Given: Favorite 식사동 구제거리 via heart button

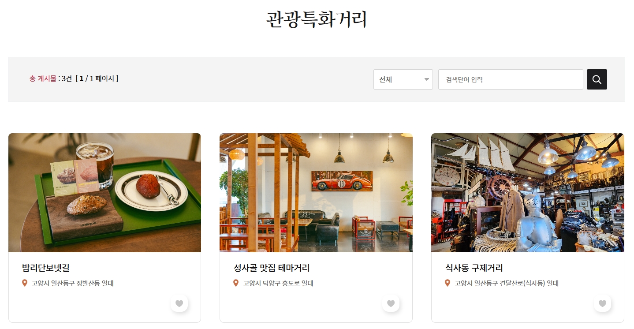Looking at the screenshot, I should point(602,303).
